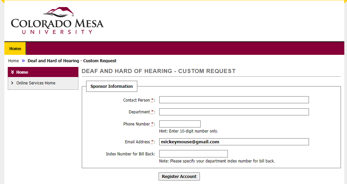347x184 pixels.
Task: Click the Colorado Mesa University logo
Action: click(x=57, y=21)
